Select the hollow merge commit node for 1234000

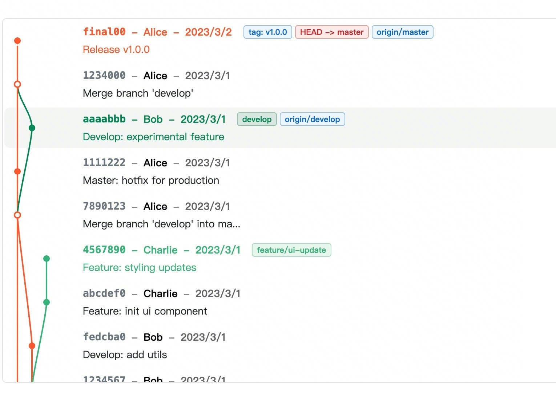(17, 84)
